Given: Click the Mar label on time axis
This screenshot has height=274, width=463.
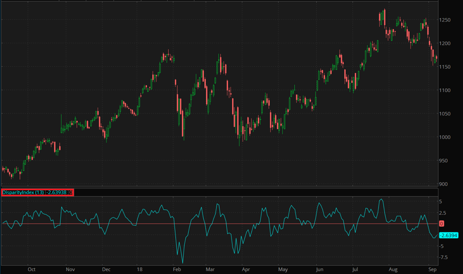Looking at the screenshot, I should tap(210, 269).
